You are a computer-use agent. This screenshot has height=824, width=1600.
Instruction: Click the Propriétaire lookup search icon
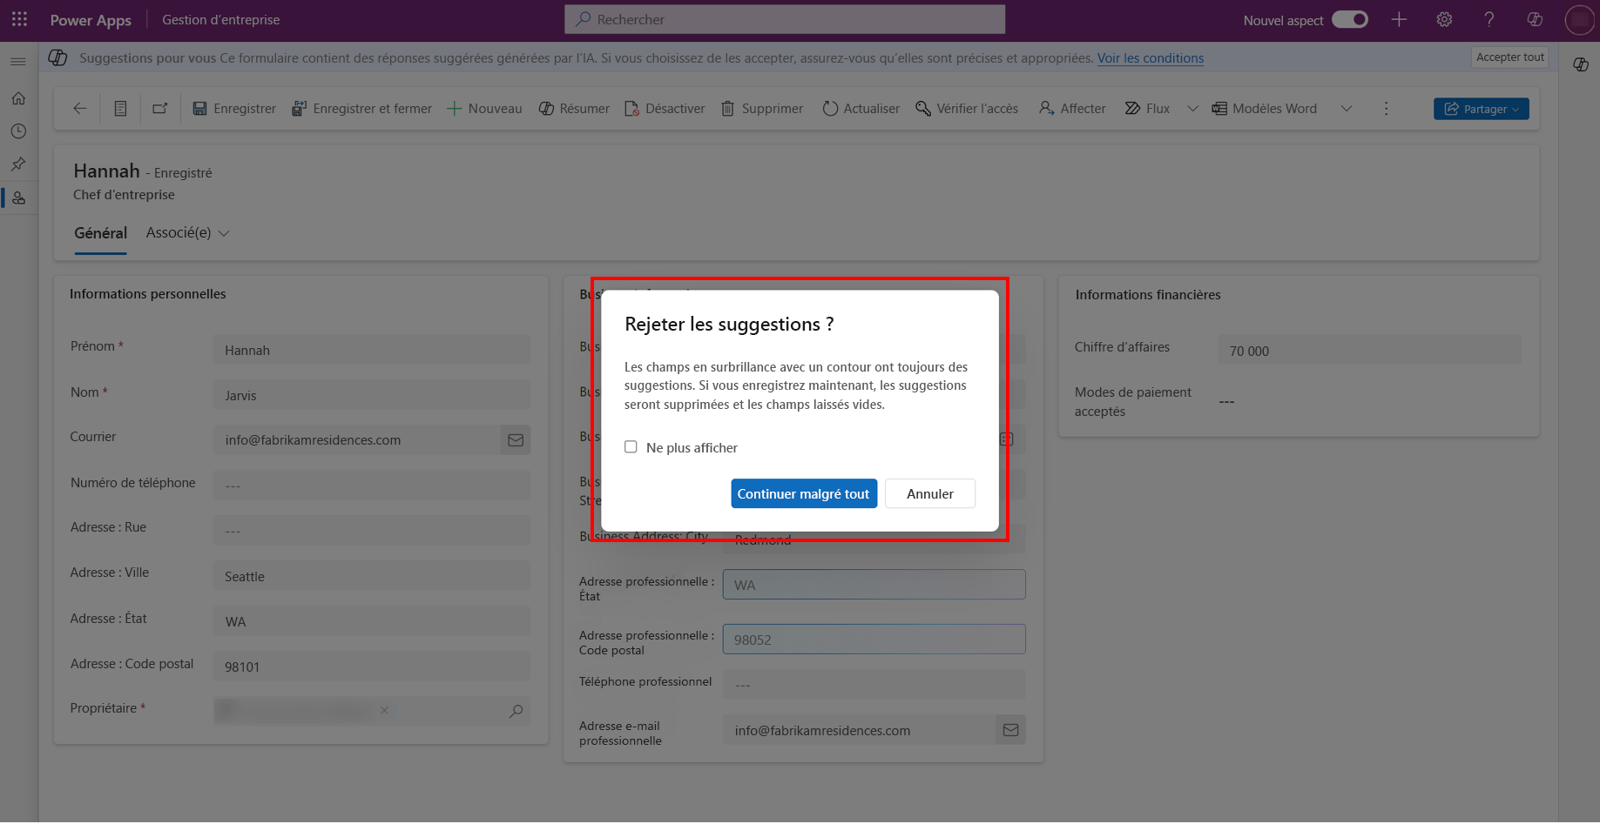coord(516,711)
